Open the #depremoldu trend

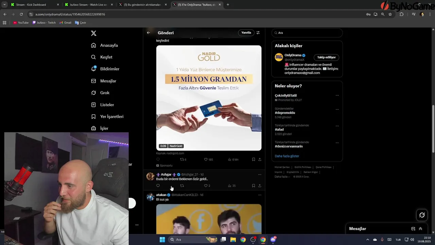tap(285, 113)
